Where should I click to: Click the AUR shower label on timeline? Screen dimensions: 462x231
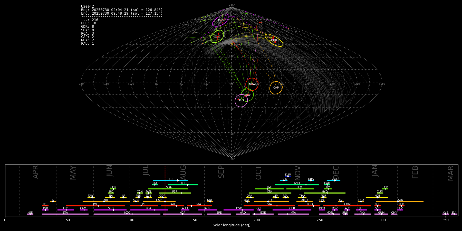point(208,208)
